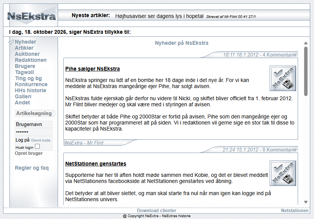Click the Nyheder på NsEkstra heading
The width and height of the screenshot is (314, 219).
coord(182,43)
